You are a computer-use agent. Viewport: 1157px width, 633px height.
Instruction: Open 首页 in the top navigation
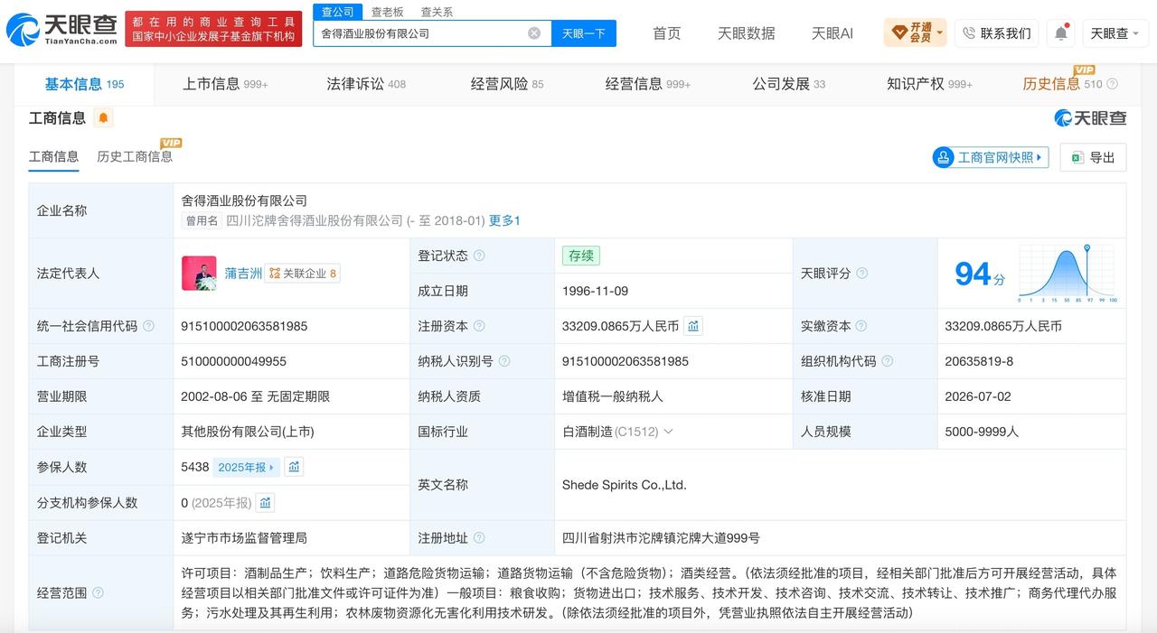coord(667,33)
